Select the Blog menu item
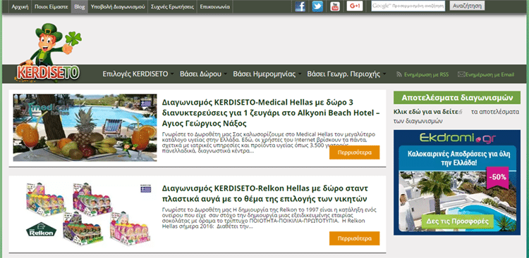This screenshot has width=529, height=258. click(x=80, y=7)
